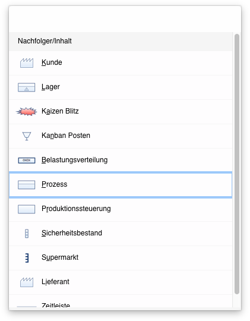This screenshot has height=321, width=250.
Task: Pick the Supermarkt list entry
Action: pyautogui.click(x=121, y=258)
